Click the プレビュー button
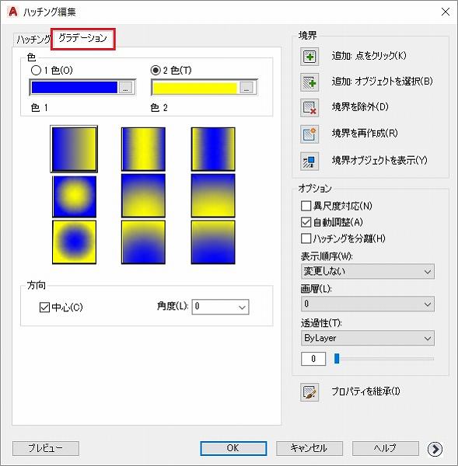 pos(46,448)
